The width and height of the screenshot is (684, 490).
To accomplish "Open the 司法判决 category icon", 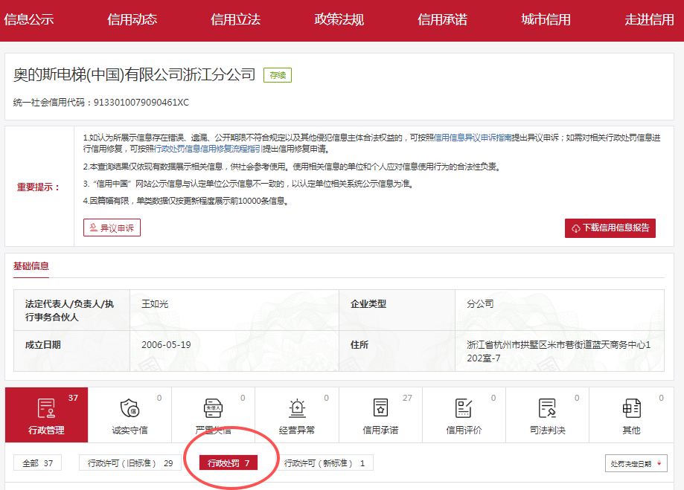I will click(547, 408).
